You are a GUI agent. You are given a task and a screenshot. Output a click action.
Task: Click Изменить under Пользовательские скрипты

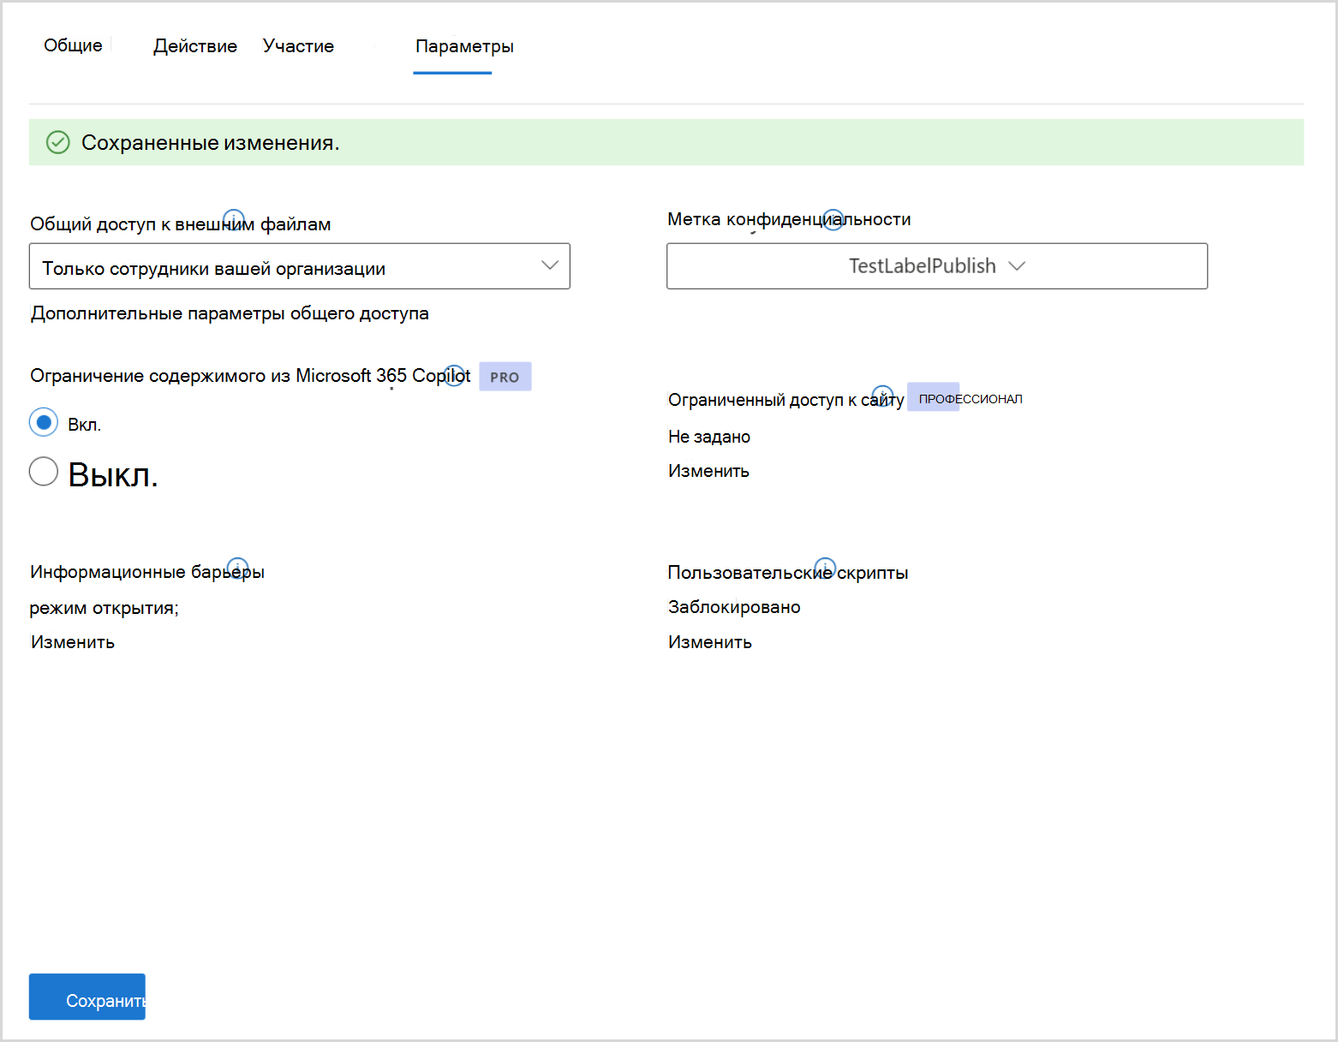pos(710,642)
